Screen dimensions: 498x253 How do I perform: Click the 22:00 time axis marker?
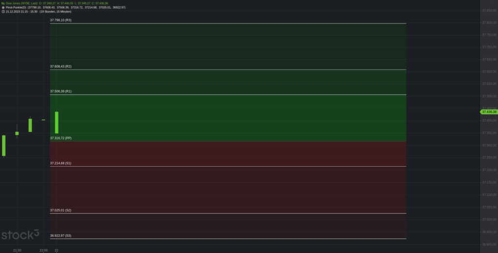click(43, 250)
